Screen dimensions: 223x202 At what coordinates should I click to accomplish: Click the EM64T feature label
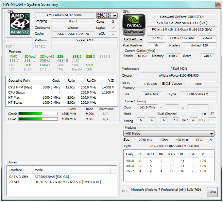[45, 65]
